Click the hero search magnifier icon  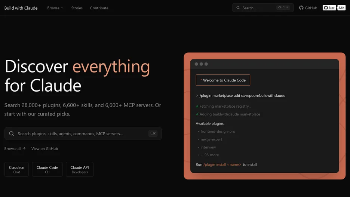tap(11, 134)
